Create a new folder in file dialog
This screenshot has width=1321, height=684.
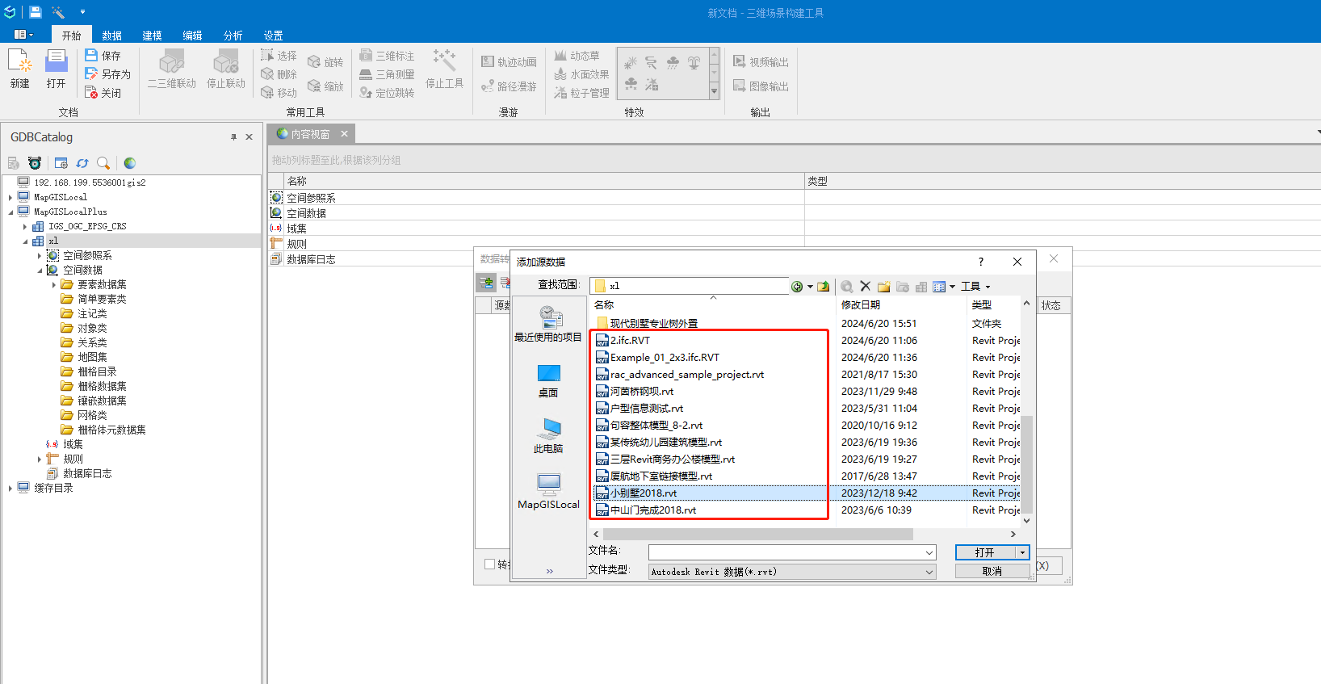(883, 287)
